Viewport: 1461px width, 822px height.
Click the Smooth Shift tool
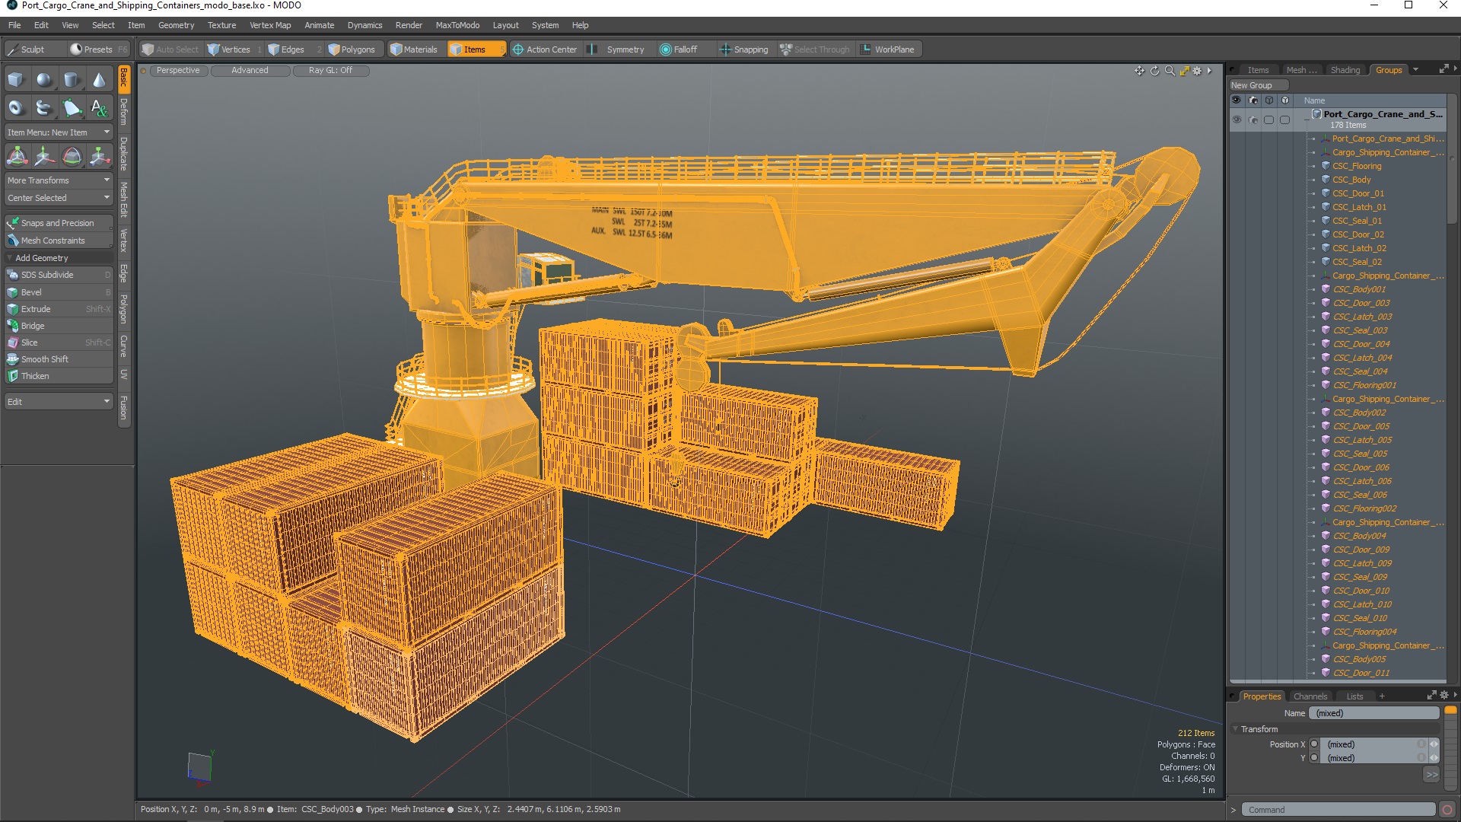click(x=59, y=359)
